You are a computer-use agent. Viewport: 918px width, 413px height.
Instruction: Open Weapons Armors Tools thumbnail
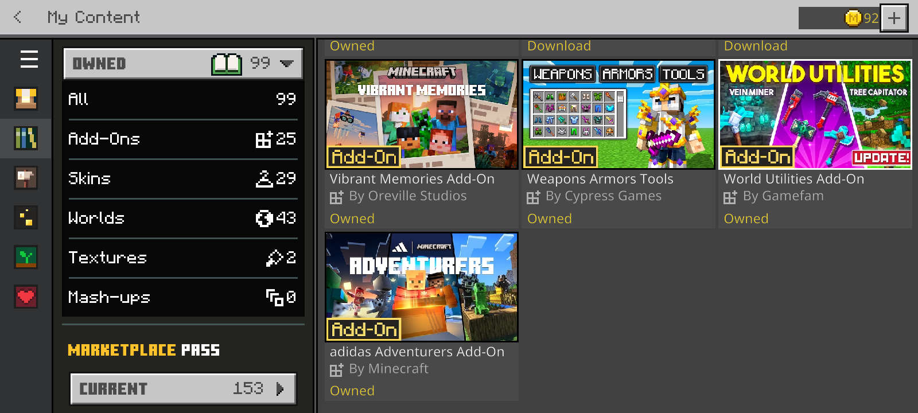point(619,114)
